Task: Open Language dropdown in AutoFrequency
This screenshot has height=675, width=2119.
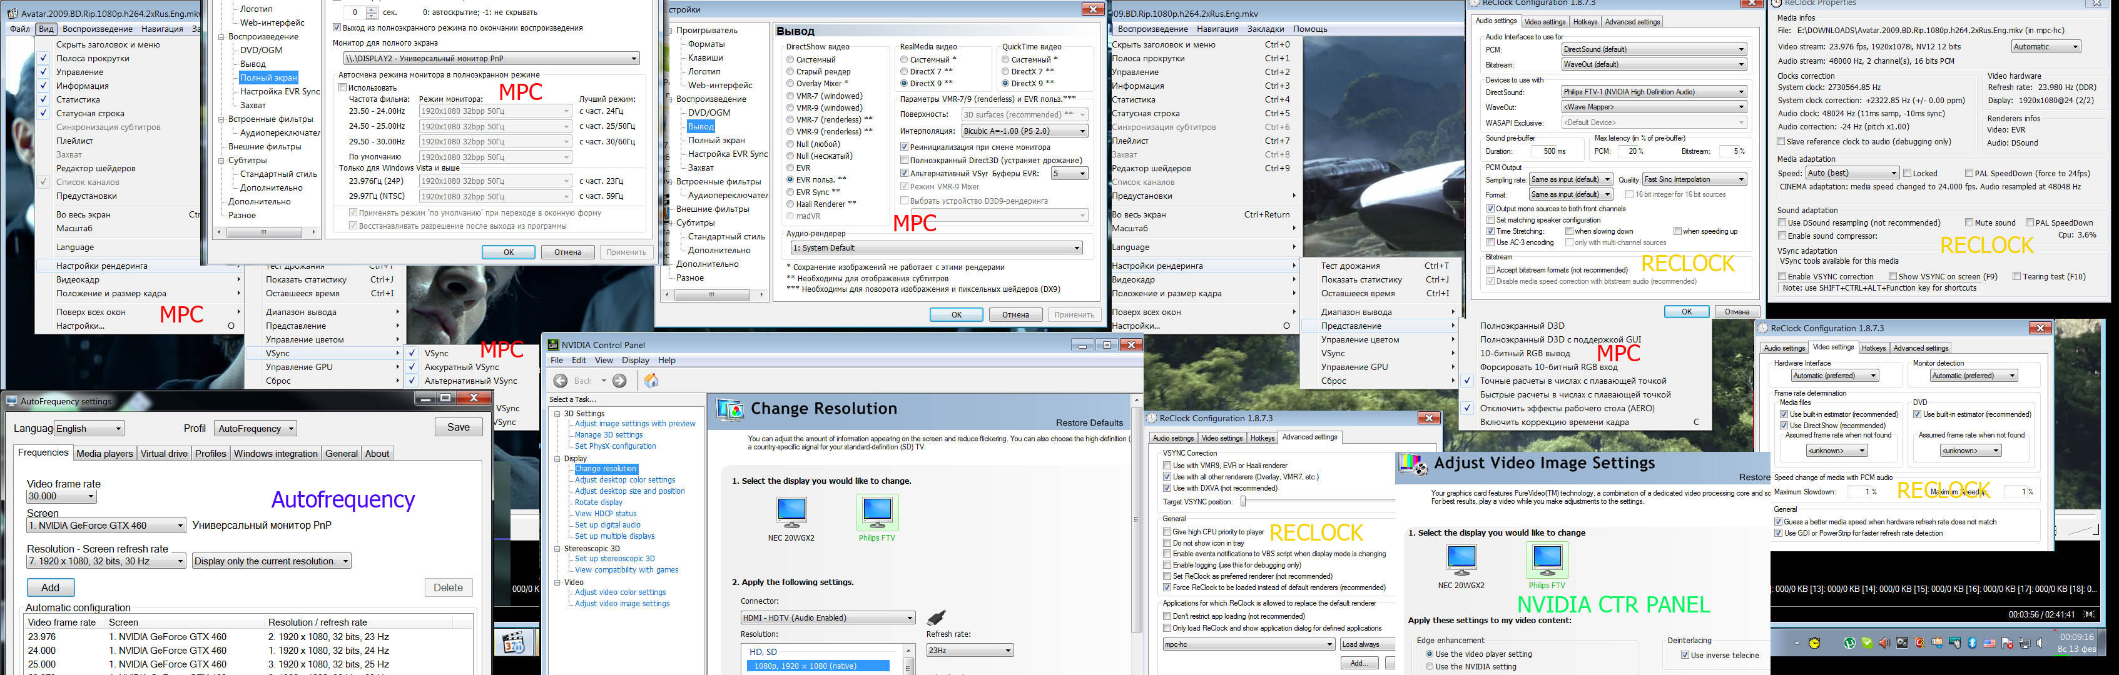Action: [89, 428]
